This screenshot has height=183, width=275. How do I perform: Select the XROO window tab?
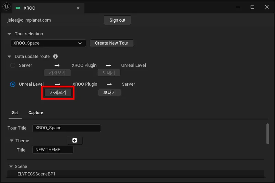(48, 8)
